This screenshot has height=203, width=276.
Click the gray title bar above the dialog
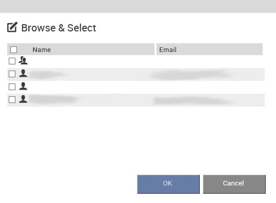pyautogui.click(x=138, y=6)
